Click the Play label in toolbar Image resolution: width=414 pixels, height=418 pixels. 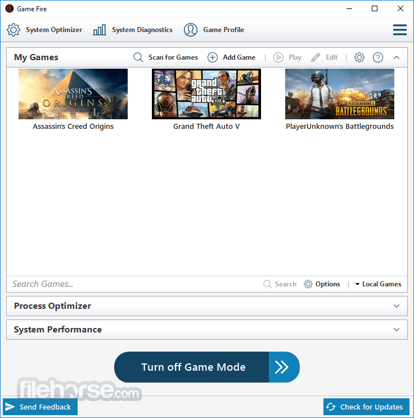pos(295,57)
